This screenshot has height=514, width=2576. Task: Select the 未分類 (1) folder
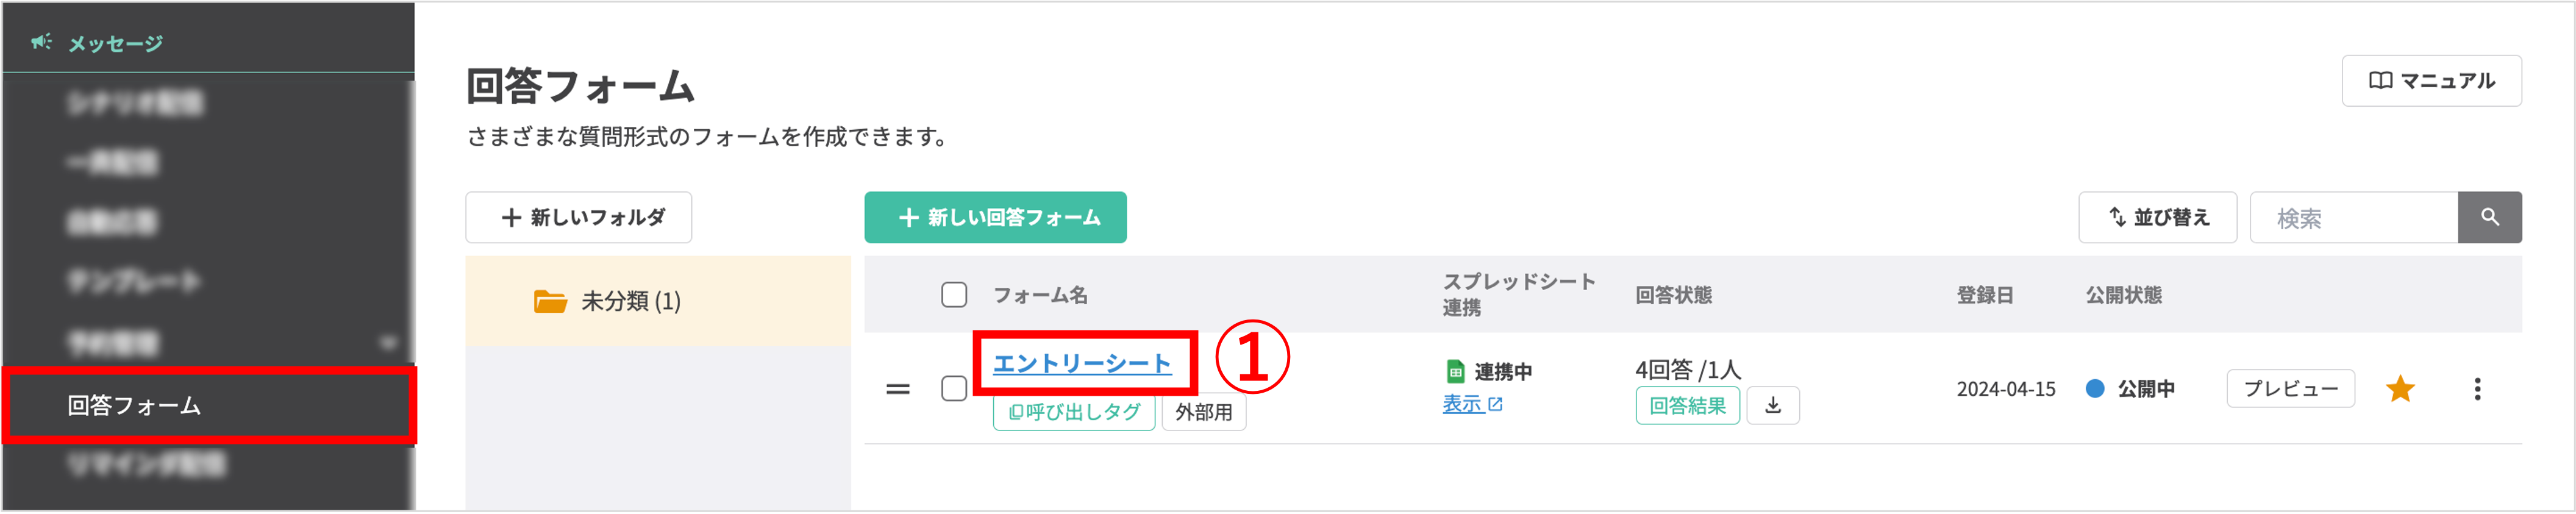click(x=630, y=301)
